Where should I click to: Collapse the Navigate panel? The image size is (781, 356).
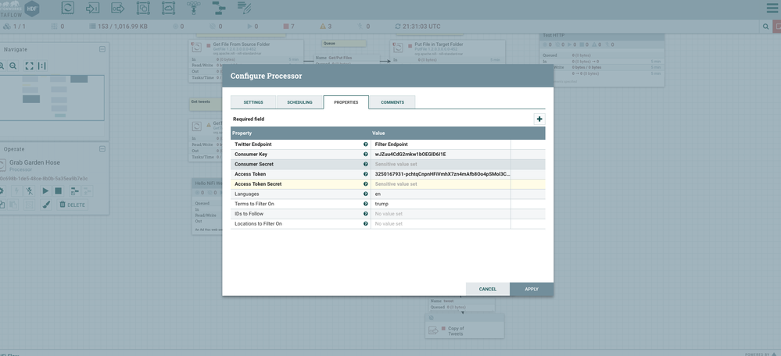[x=102, y=49]
